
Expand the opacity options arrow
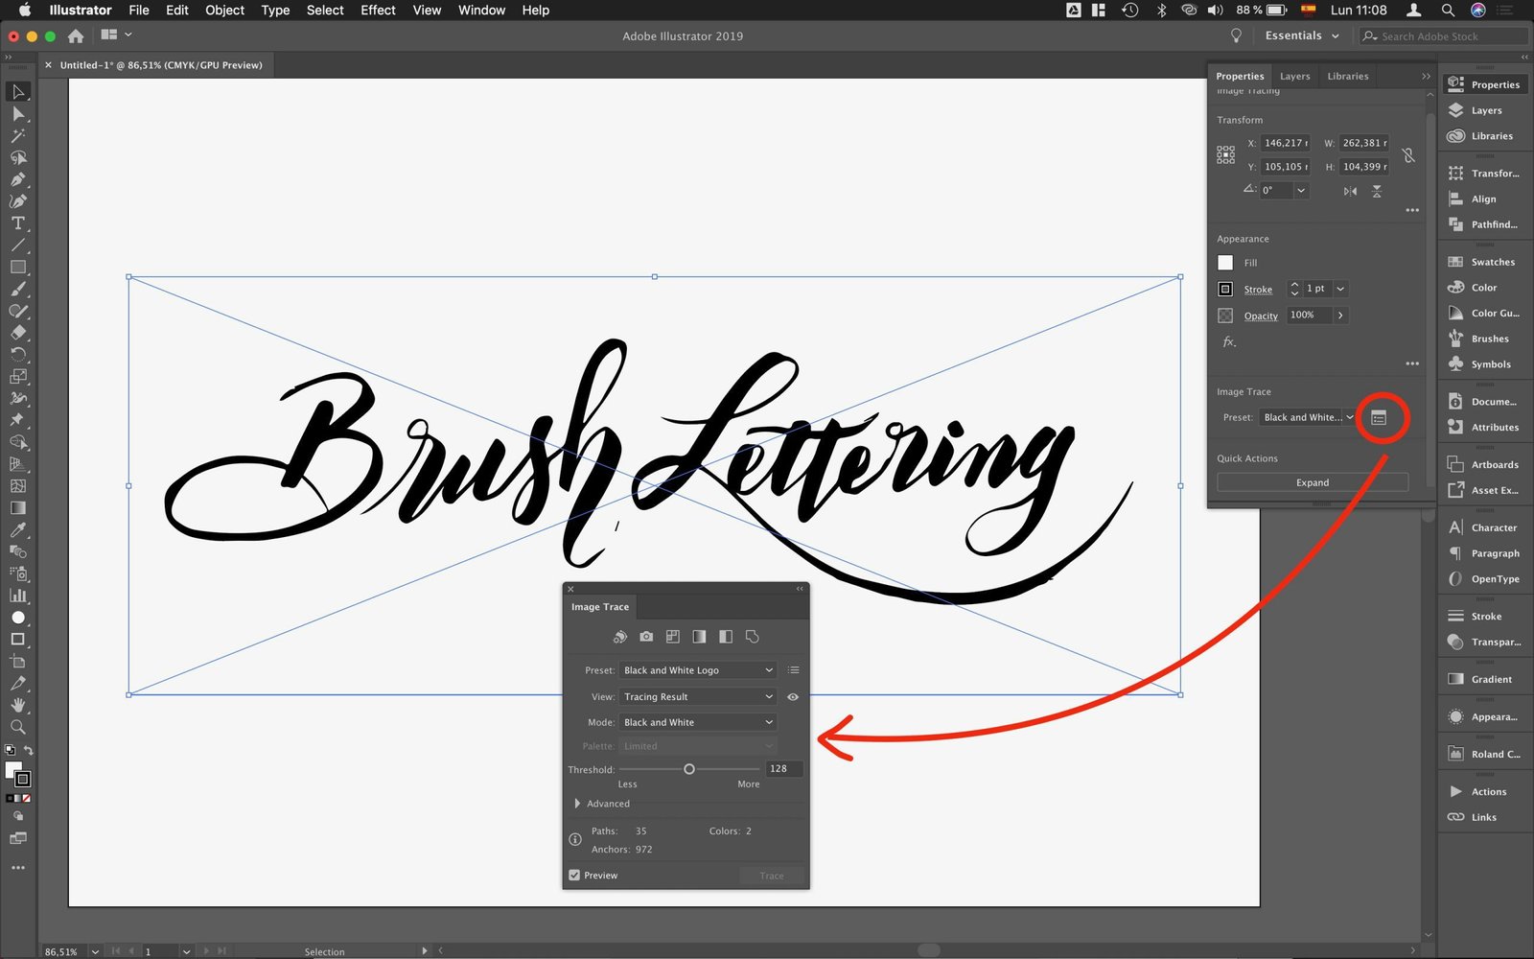point(1340,315)
